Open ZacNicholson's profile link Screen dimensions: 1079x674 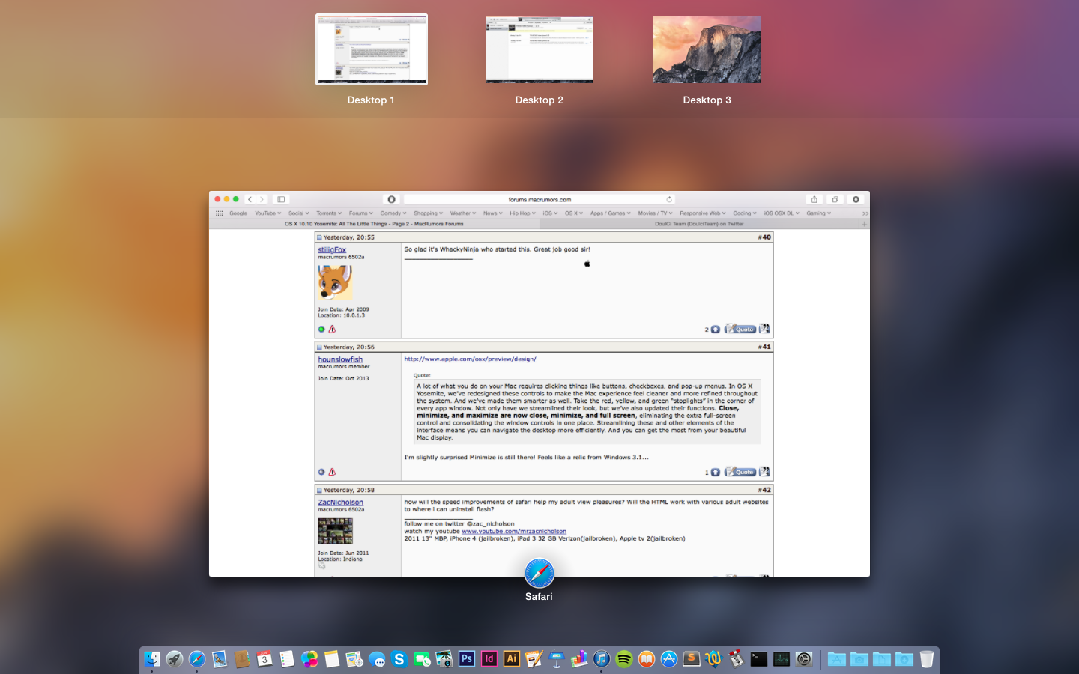(340, 503)
